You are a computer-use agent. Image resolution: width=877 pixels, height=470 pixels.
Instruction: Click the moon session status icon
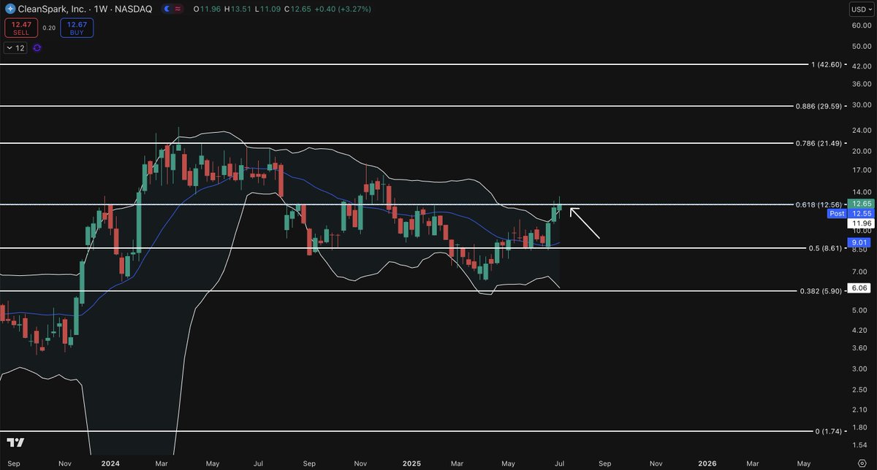coord(167,9)
